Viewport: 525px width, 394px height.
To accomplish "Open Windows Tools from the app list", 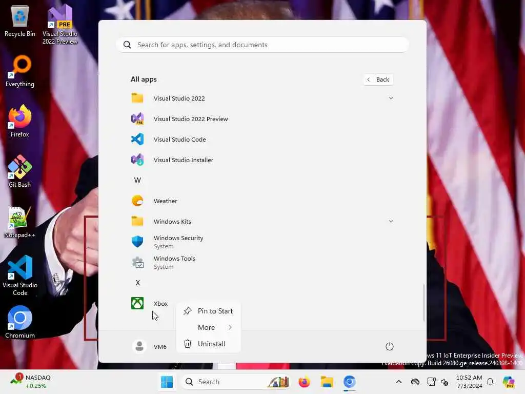I will pyautogui.click(x=262, y=262).
